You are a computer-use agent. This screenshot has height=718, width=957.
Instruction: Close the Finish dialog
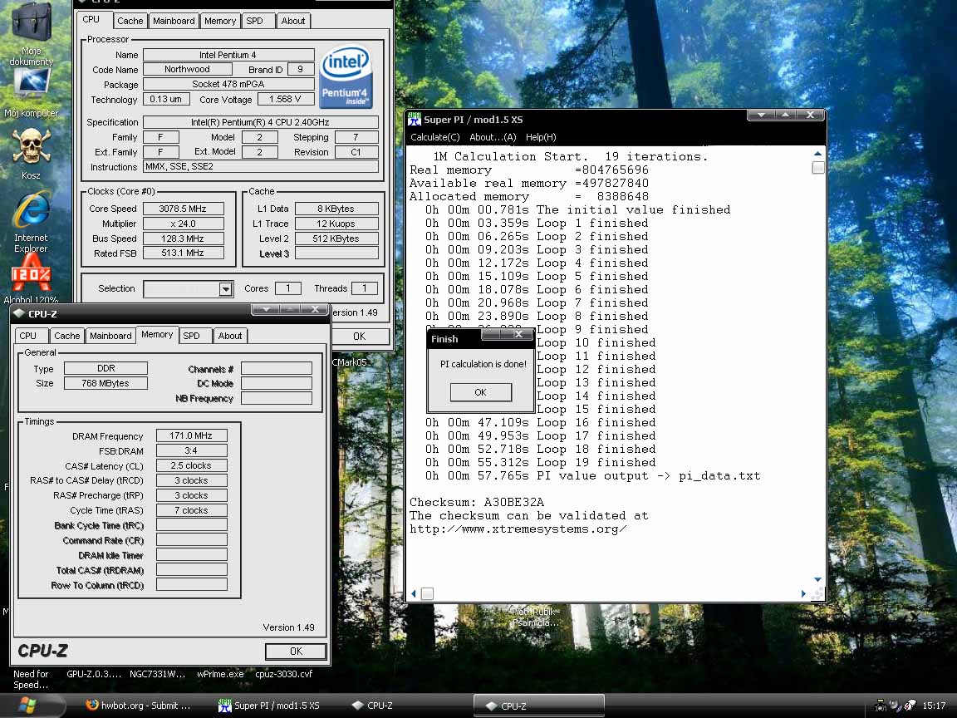[x=518, y=334]
